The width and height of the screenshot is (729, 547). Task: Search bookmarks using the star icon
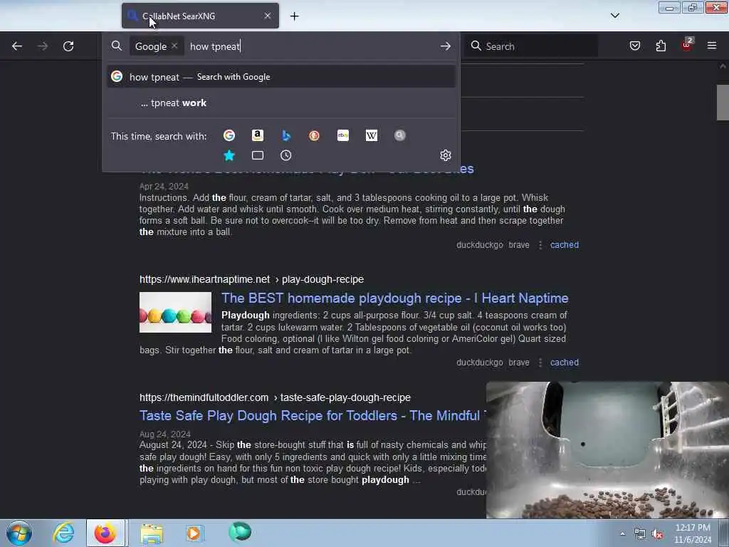[x=229, y=155]
